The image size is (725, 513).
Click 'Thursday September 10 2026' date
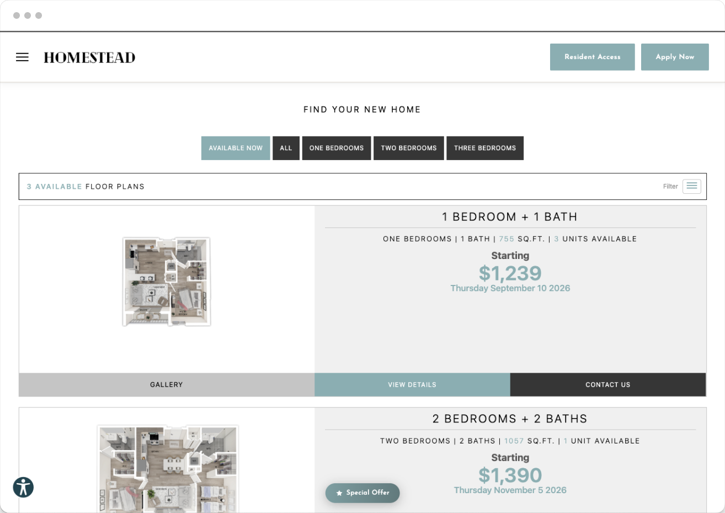tap(510, 288)
